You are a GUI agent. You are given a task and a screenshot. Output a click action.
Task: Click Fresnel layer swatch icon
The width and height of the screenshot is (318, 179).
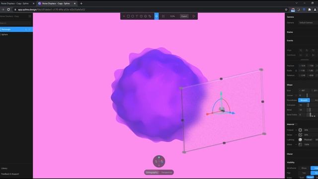pyautogui.click(x=300, y=130)
